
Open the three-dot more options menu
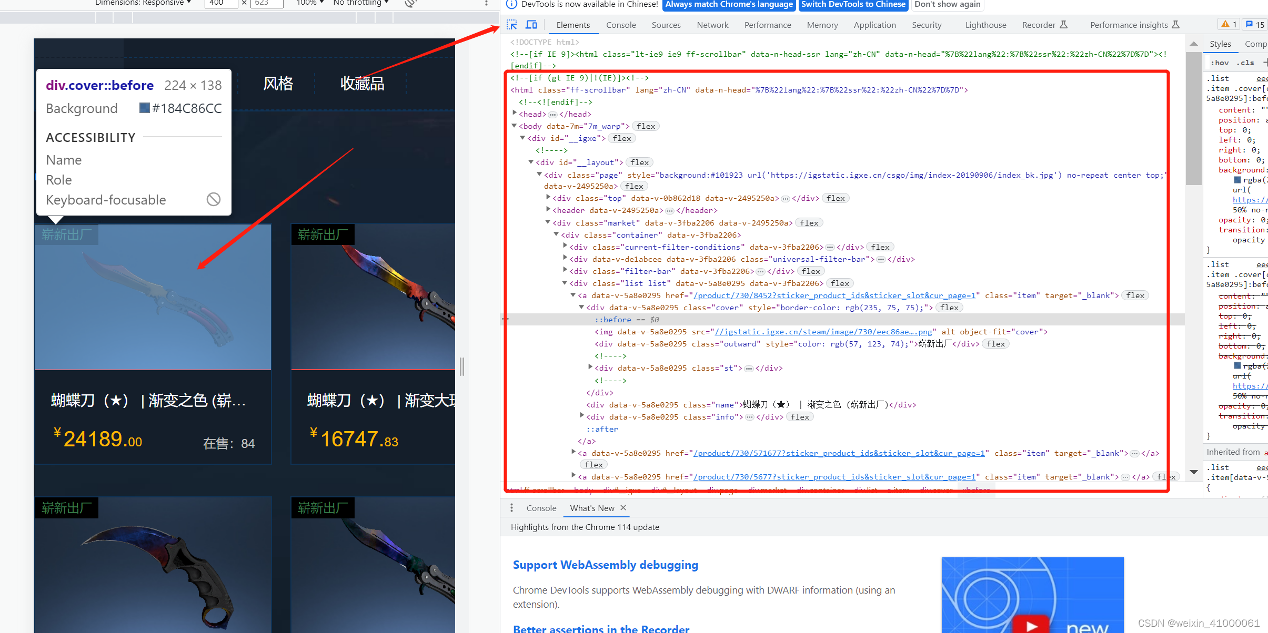pyautogui.click(x=485, y=4)
